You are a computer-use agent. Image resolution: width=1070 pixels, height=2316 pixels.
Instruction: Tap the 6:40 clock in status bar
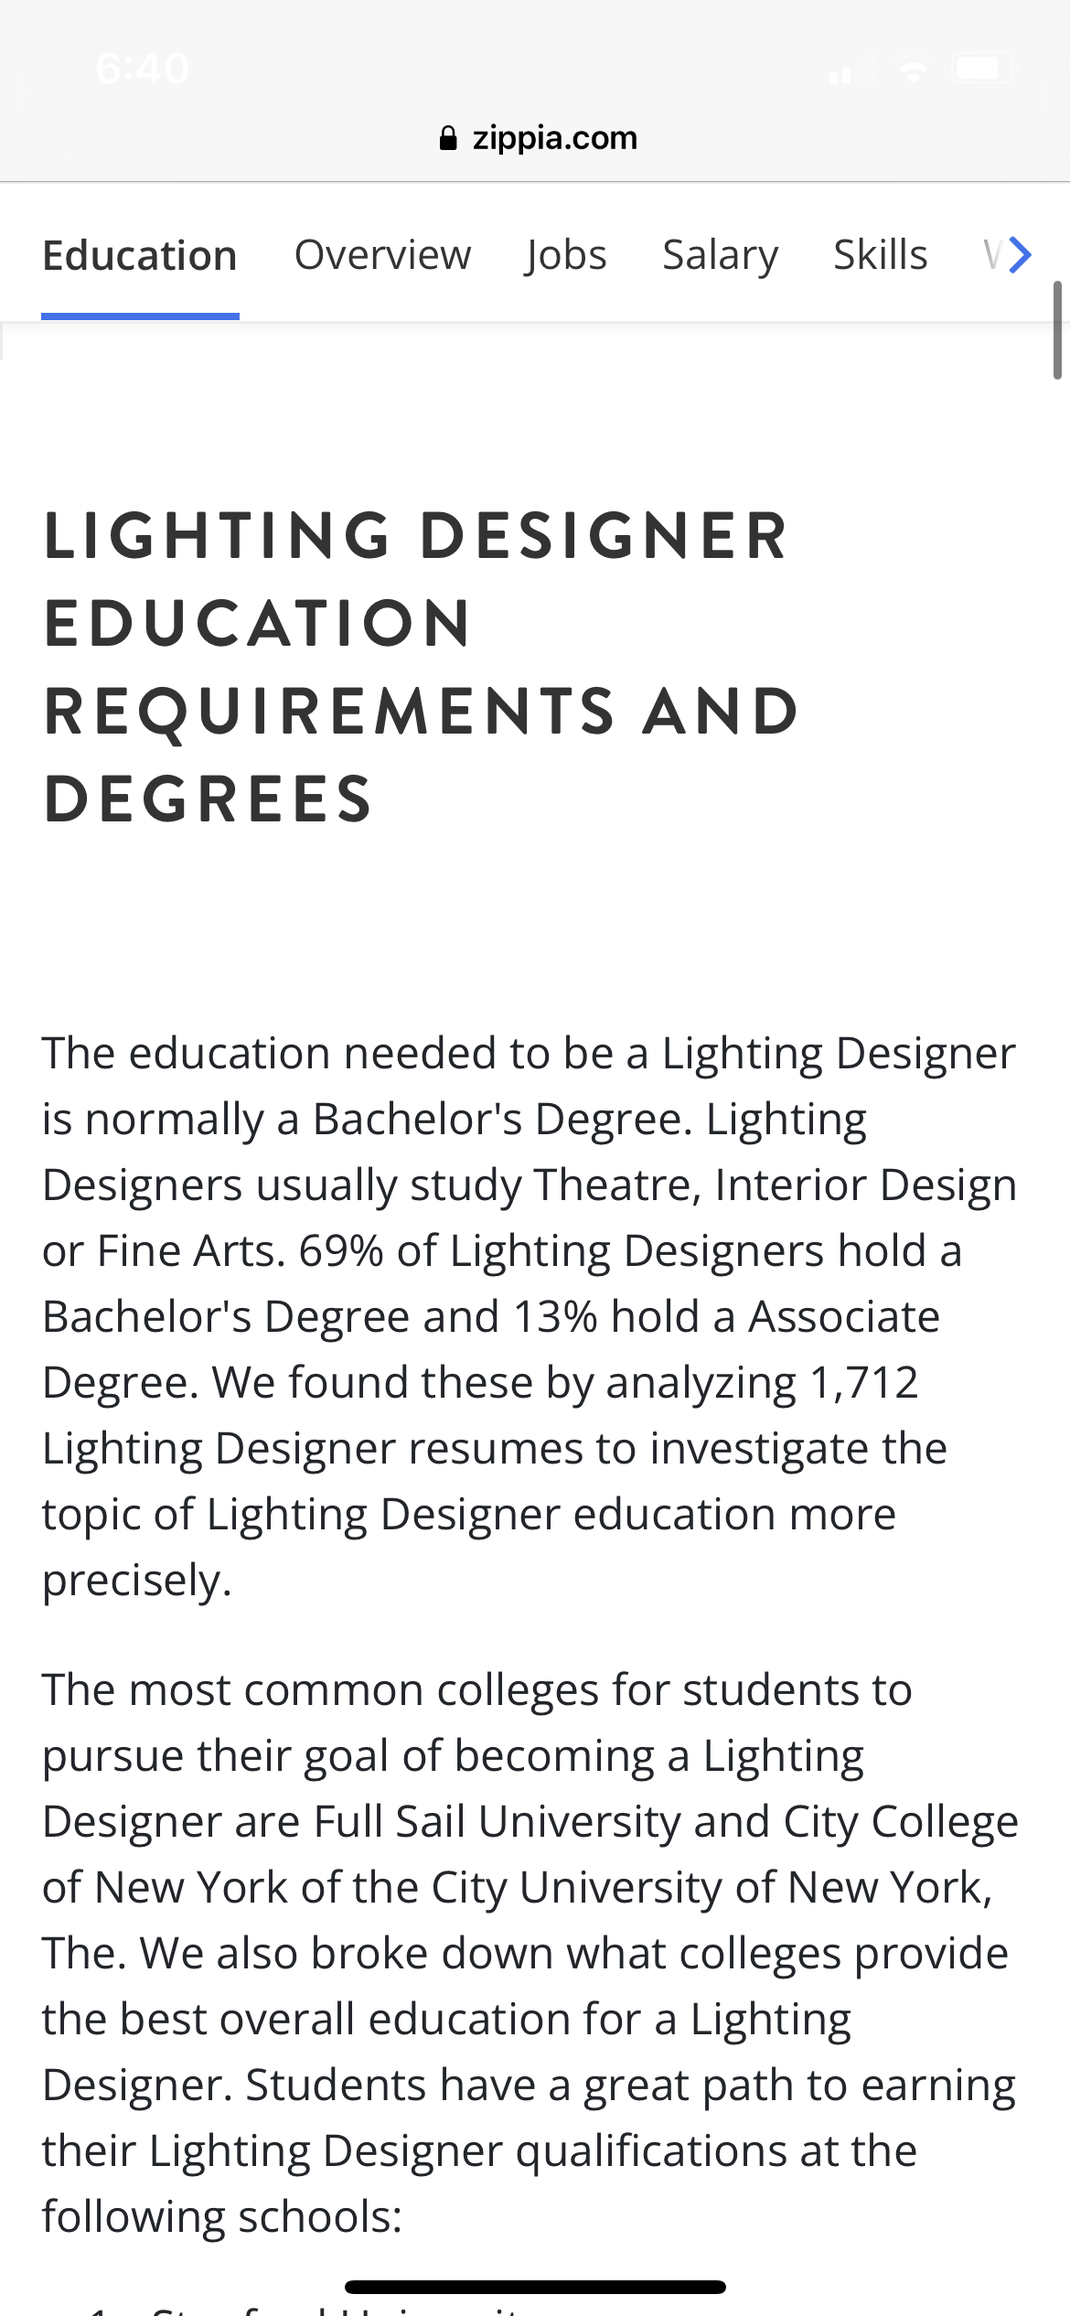pyautogui.click(x=143, y=69)
